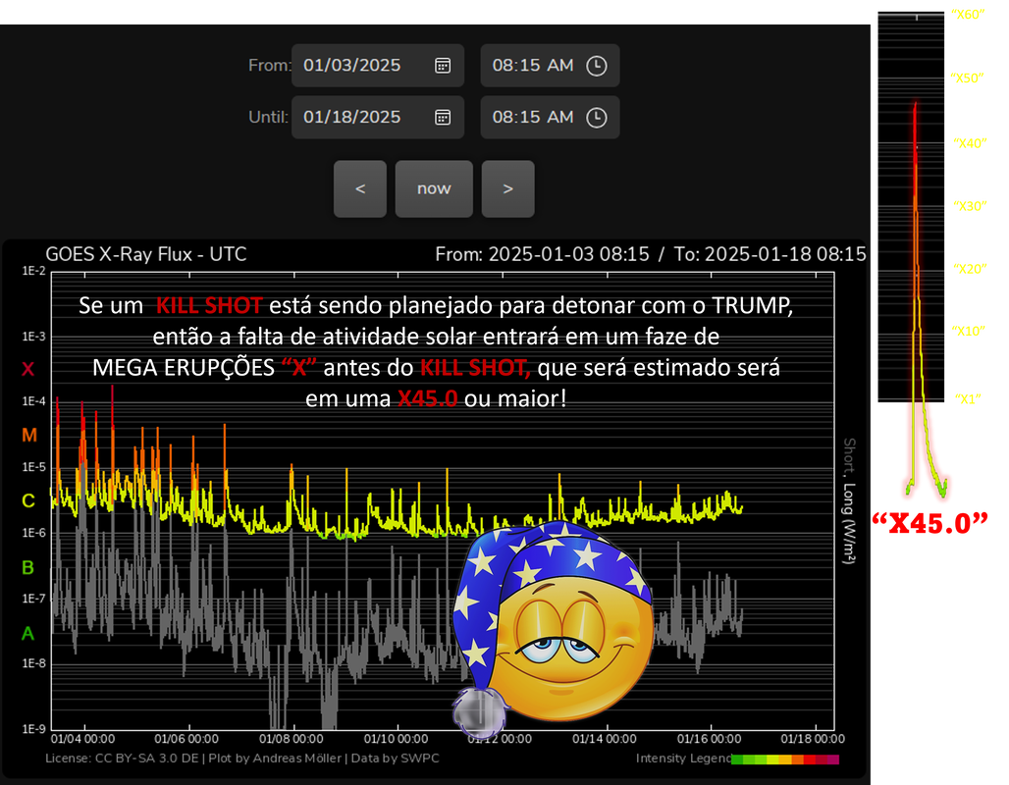Screen dimensions: 1009x785
Task: Click the '01/10 00:00' x-axis tick label
Action: point(397,739)
